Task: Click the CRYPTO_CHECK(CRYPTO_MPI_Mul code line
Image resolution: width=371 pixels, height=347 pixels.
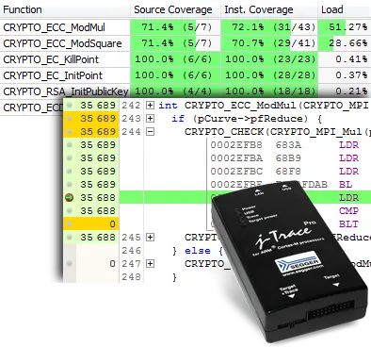Action: coord(278,132)
